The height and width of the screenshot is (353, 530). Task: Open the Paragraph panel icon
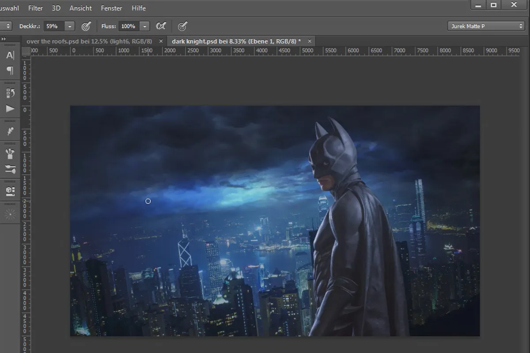coord(10,71)
